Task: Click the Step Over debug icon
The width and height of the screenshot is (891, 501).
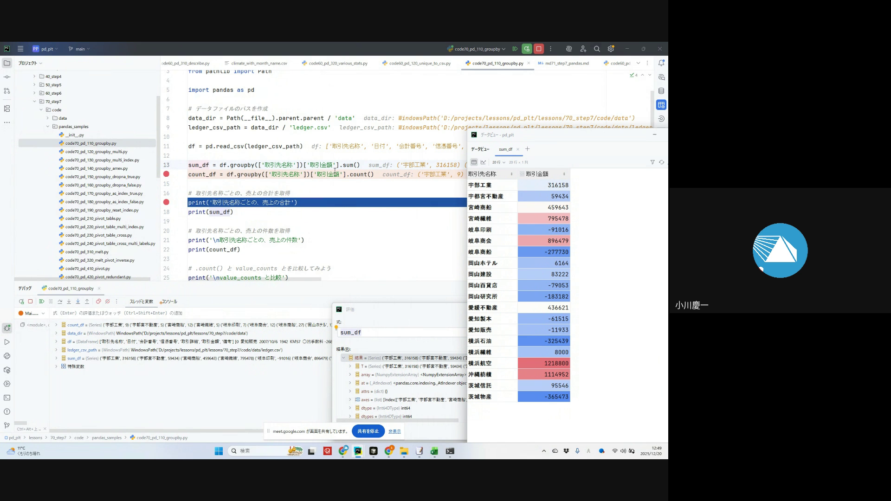Action: click(x=60, y=302)
